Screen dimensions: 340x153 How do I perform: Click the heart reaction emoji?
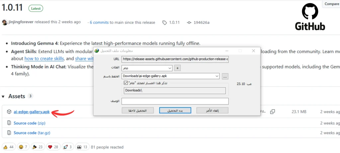tap(50, 147)
